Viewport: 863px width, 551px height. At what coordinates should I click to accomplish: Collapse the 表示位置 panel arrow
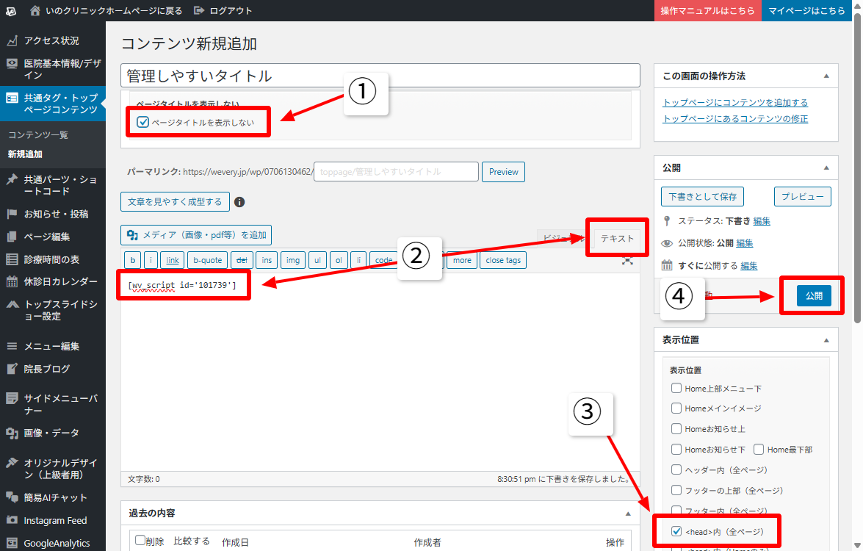(826, 340)
